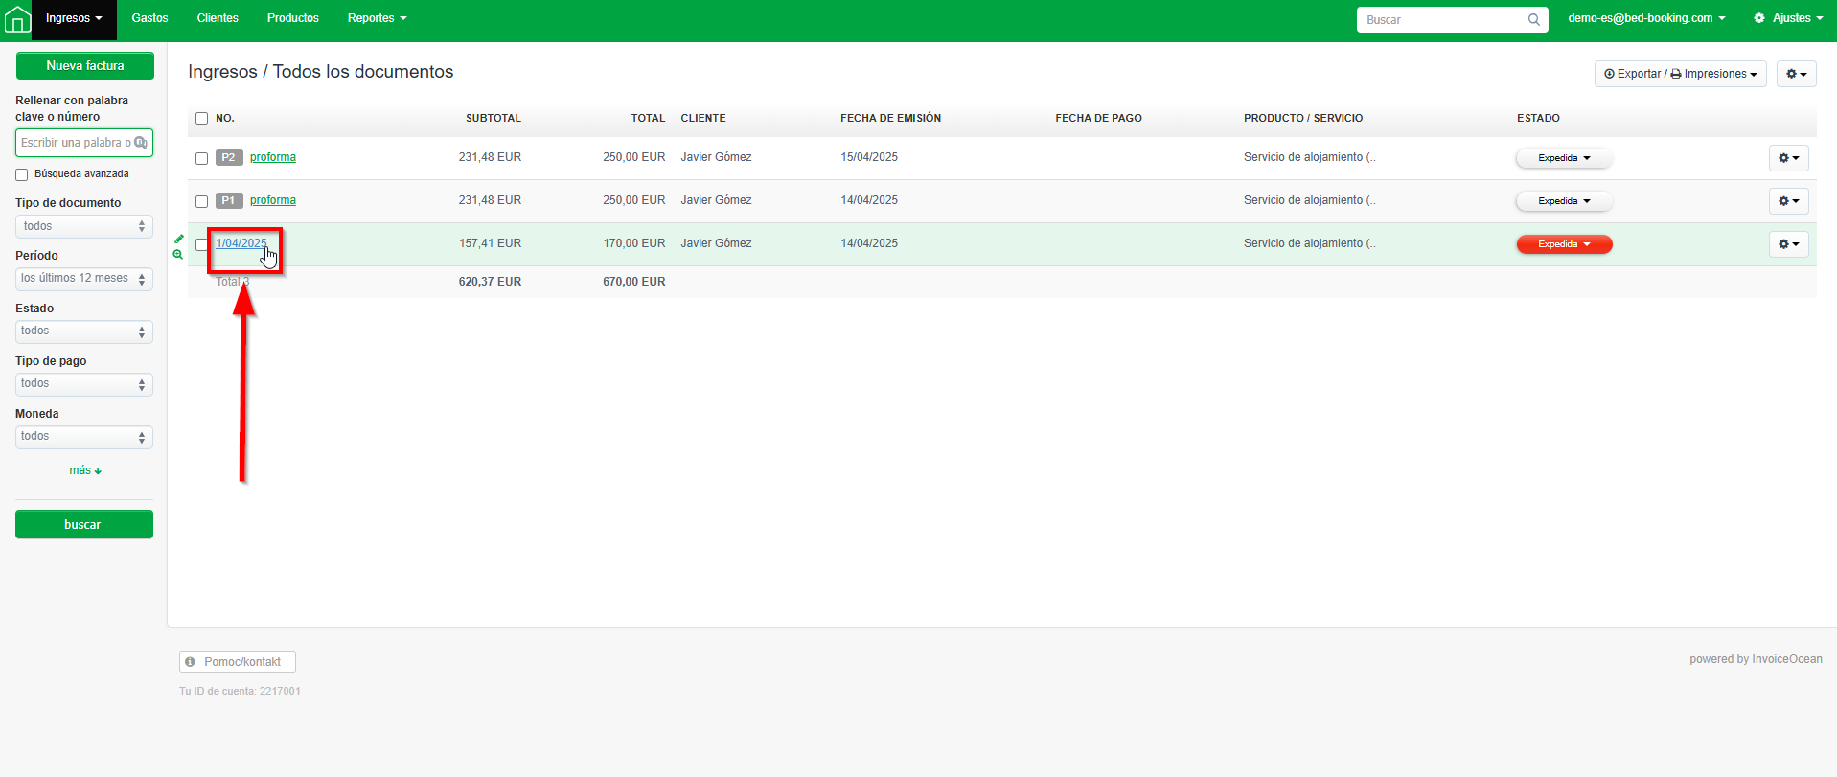Go to Gastos section
Screen dimensions: 1837x777
149,18
